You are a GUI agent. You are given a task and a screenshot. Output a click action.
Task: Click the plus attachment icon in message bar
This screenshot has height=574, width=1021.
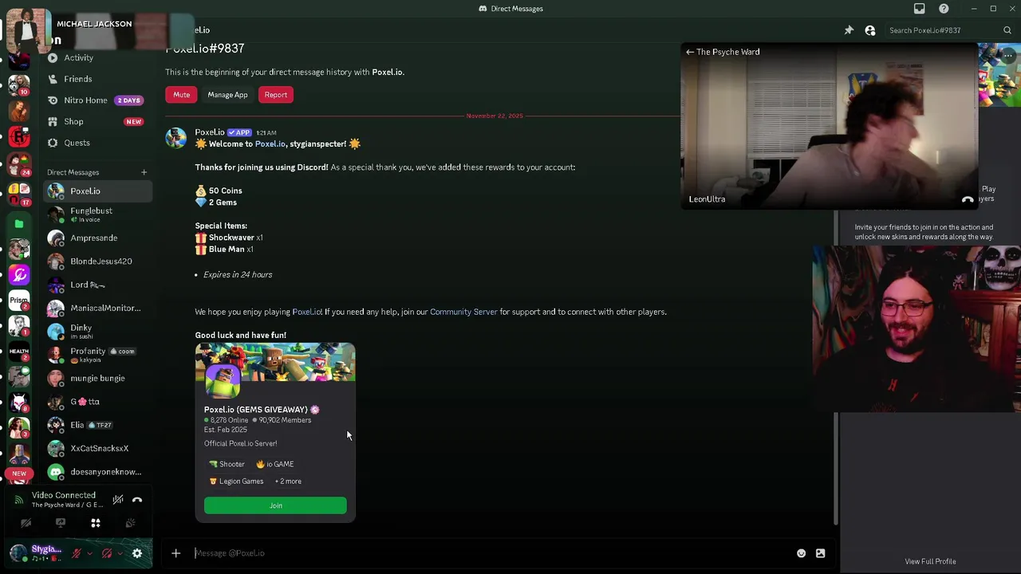(175, 553)
